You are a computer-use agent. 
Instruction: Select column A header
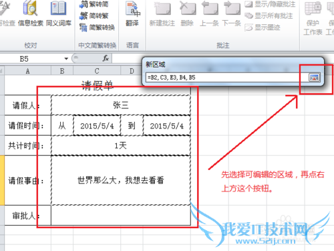27,71
